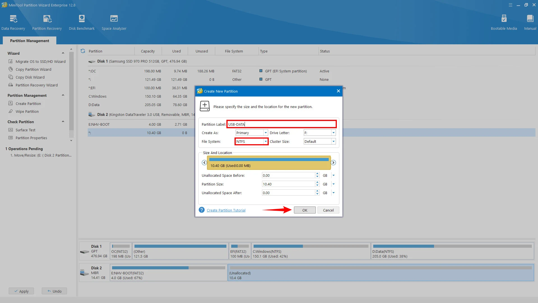Select the C:Windows partition row
The image size is (538, 303).
point(141,96)
